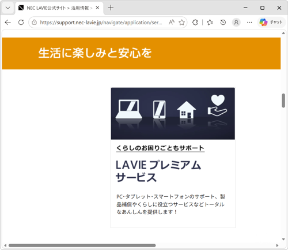Viewport: 288px width, 250px height.
Task: Click the PC・タブレット・スマートフォン description text
Action: pos(170,204)
